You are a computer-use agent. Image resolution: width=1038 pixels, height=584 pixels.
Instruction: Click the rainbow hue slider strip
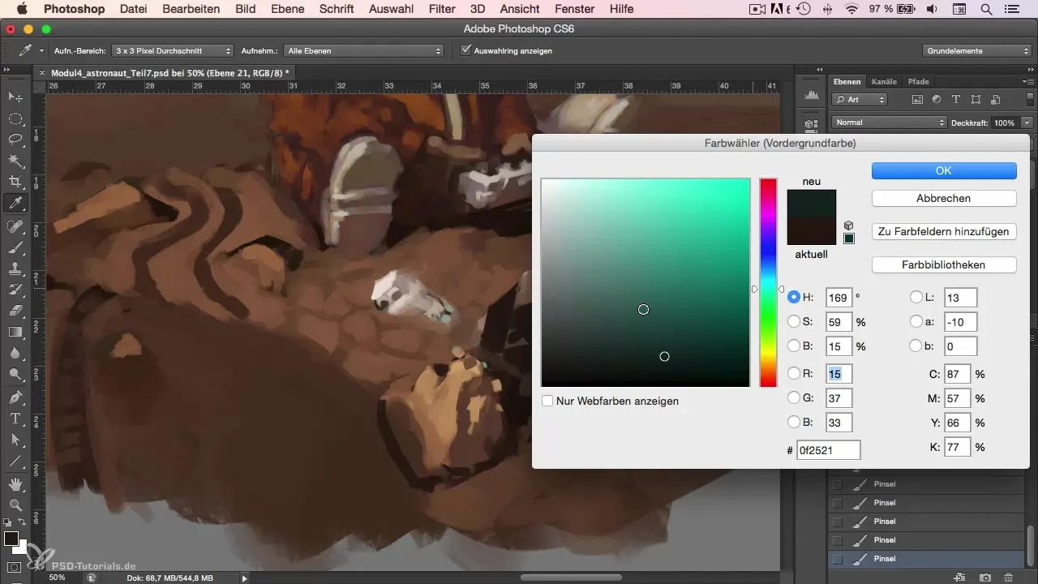(767, 282)
